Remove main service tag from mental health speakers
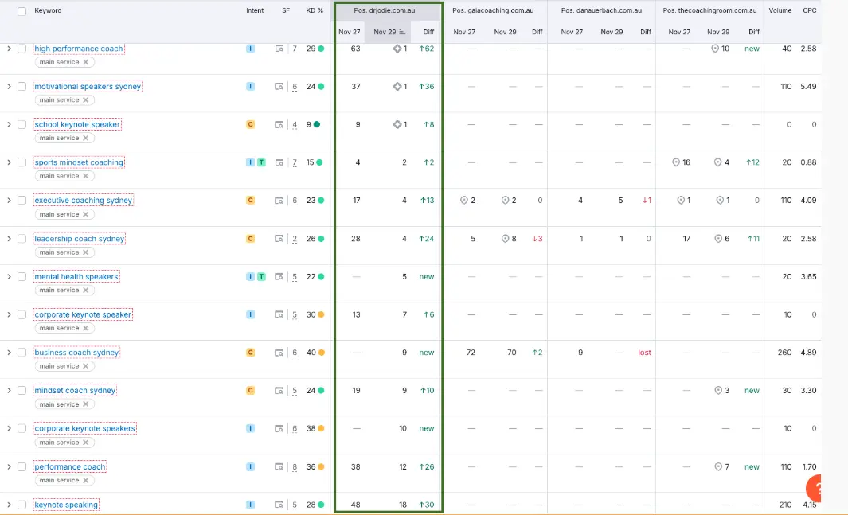This screenshot has height=515, width=848. pyautogui.click(x=86, y=291)
